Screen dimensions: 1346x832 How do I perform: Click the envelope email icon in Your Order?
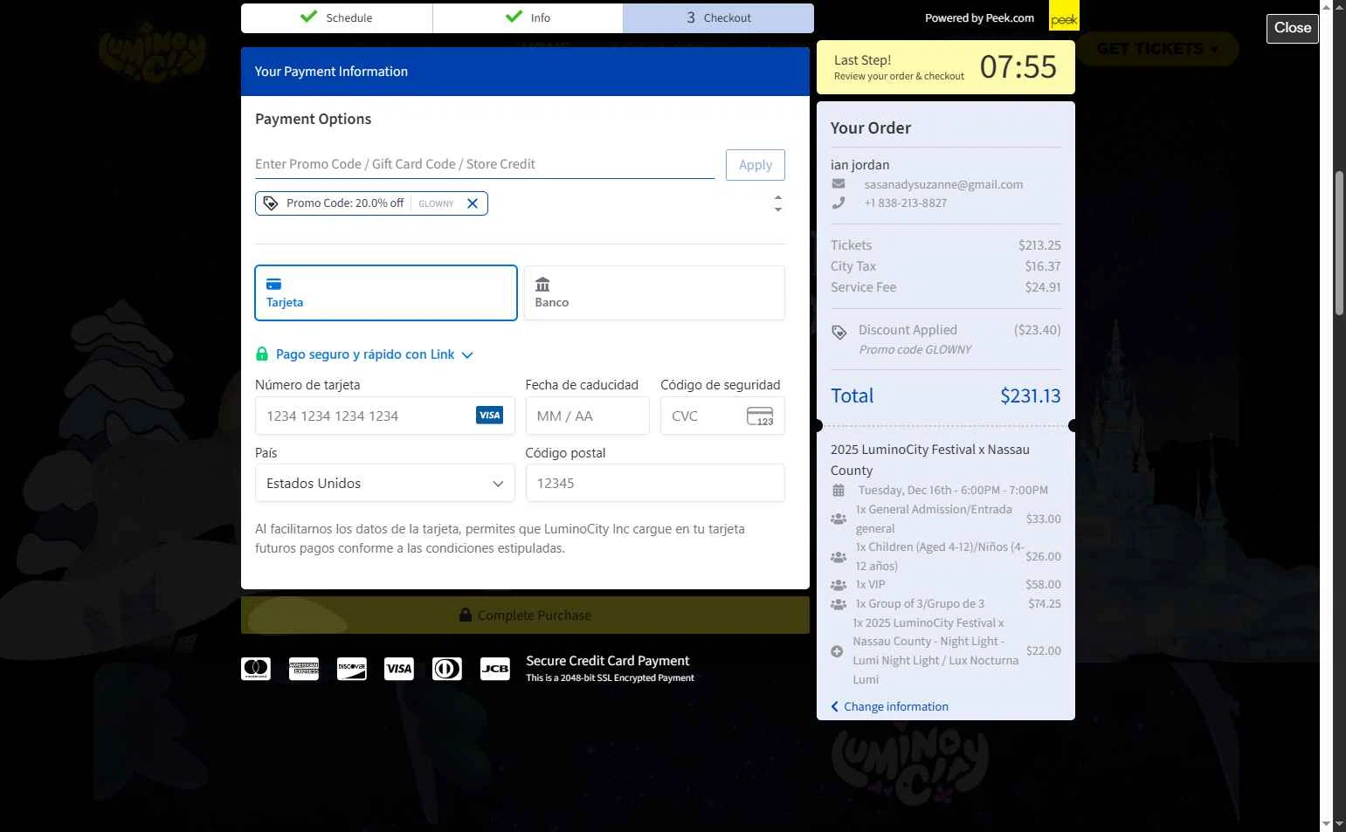click(x=839, y=184)
